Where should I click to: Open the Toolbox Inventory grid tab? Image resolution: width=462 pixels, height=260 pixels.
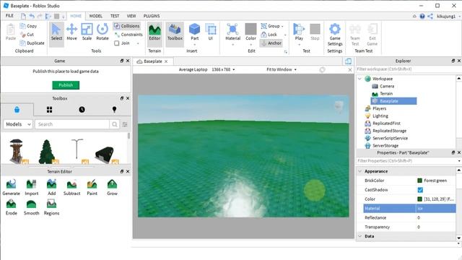click(x=49, y=110)
